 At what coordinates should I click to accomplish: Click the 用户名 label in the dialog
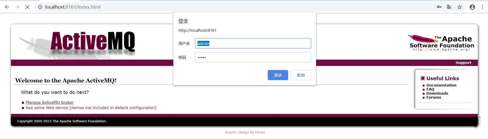pyautogui.click(x=184, y=43)
